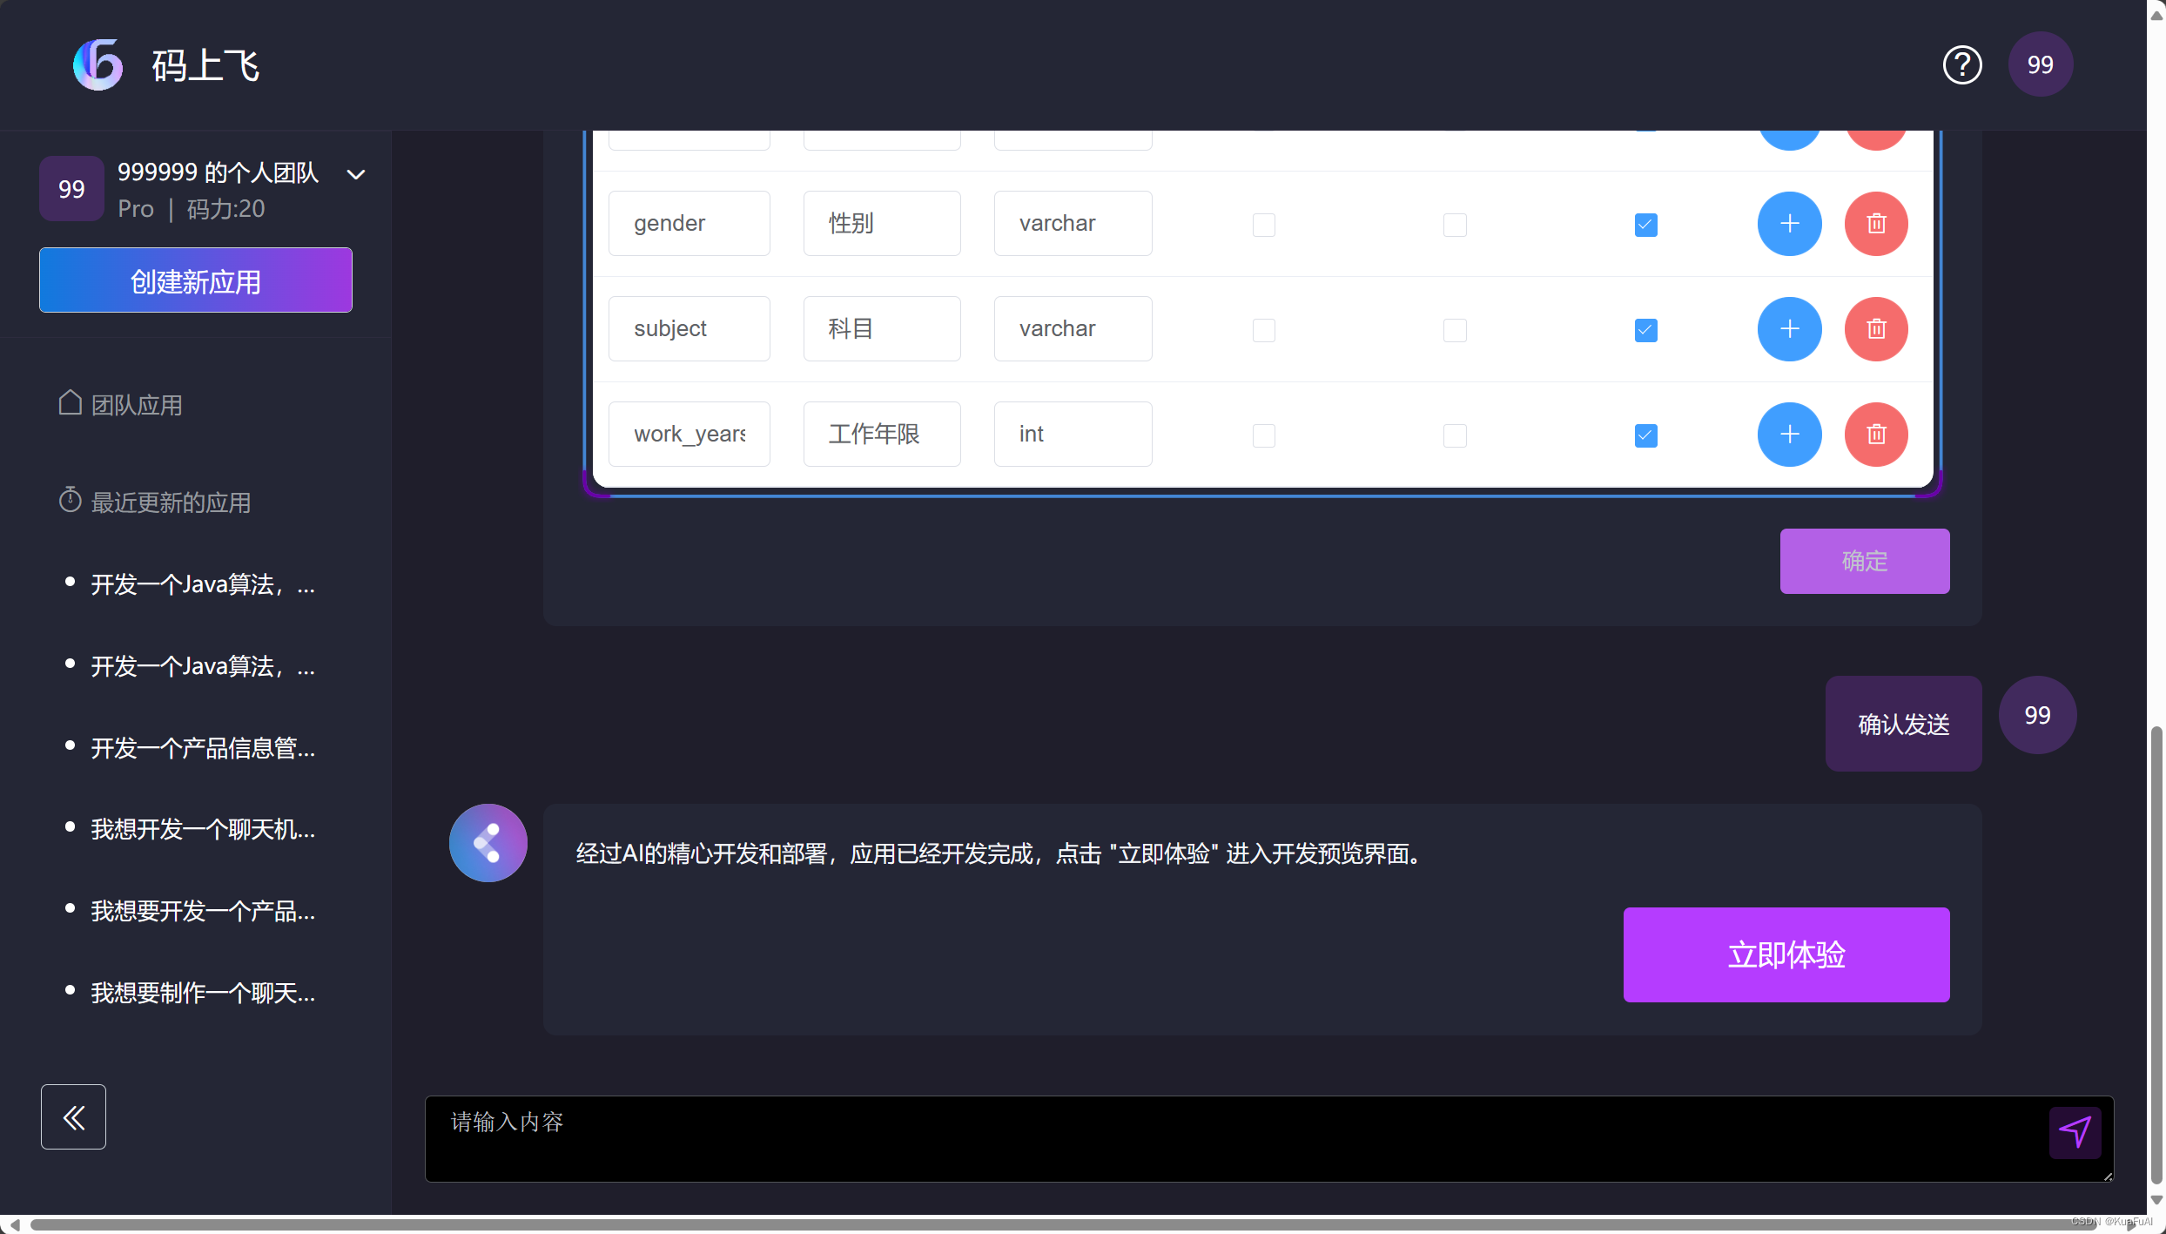Add a row after work_years field
This screenshot has width=2166, height=1234.
(1789, 435)
